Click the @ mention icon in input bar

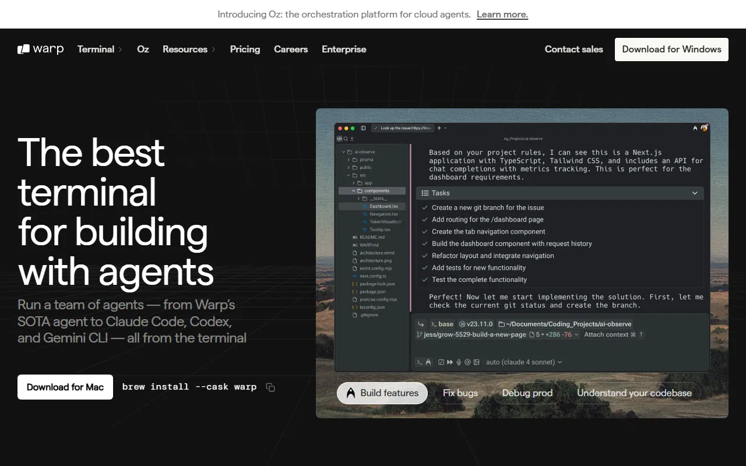click(467, 362)
